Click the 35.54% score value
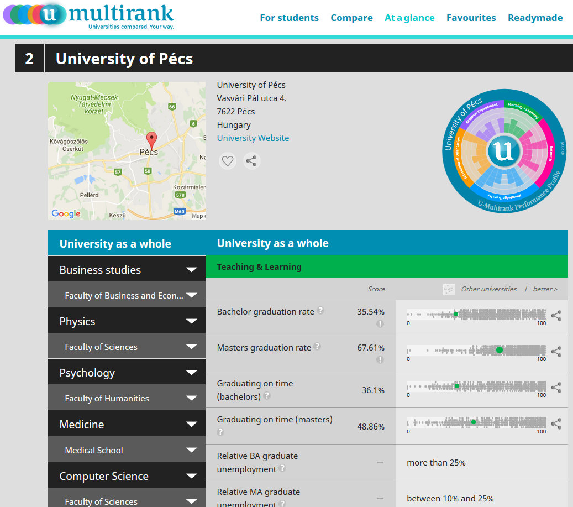The width and height of the screenshot is (573, 507). (x=371, y=311)
